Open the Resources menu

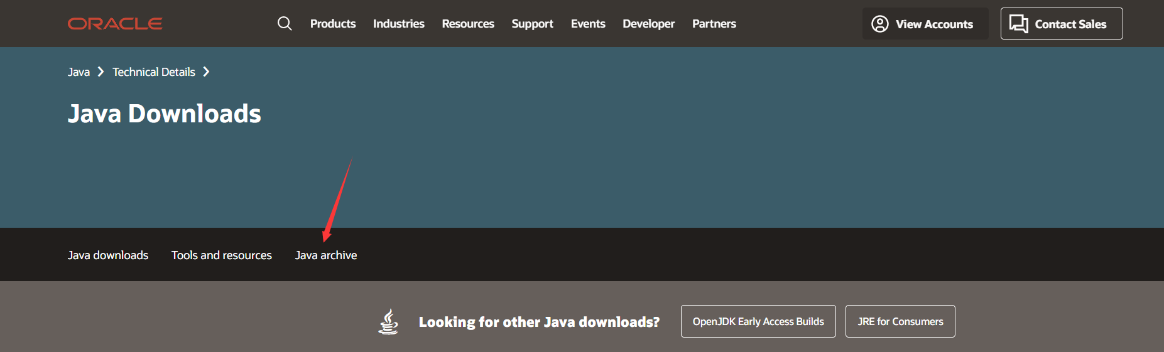(x=468, y=24)
